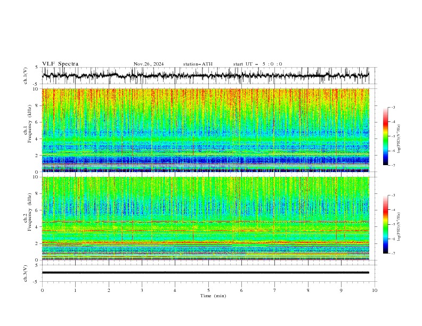Screen dimensions: 422x326
Task: Click the ch.1 PSD color bar
Action: pyautogui.click(x=385, y=136)
